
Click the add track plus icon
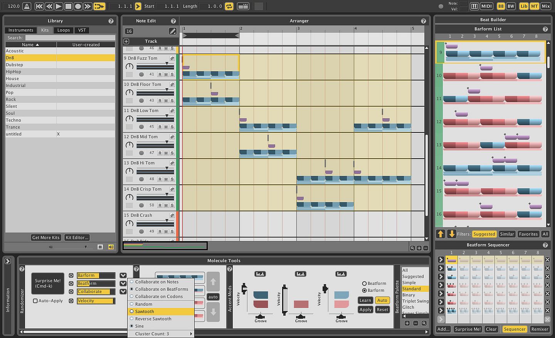pos(126,41)
